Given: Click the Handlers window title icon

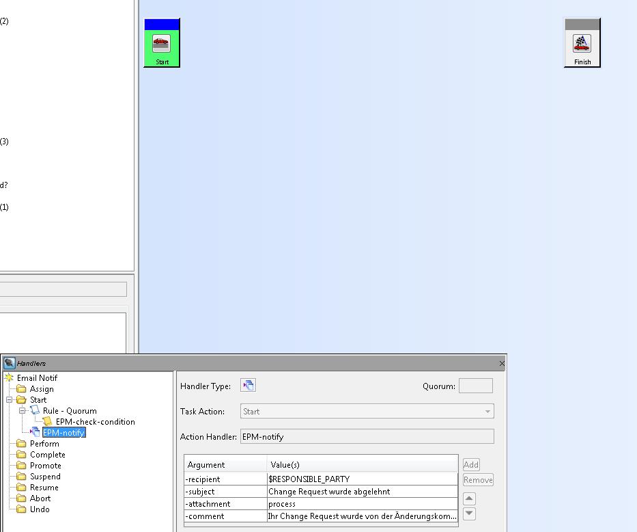Looking at the screenshot, I should pyautogui.click(x=9, y=363).
